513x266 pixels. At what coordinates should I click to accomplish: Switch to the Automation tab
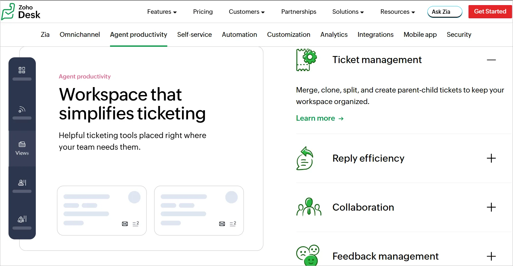point(240,35)
